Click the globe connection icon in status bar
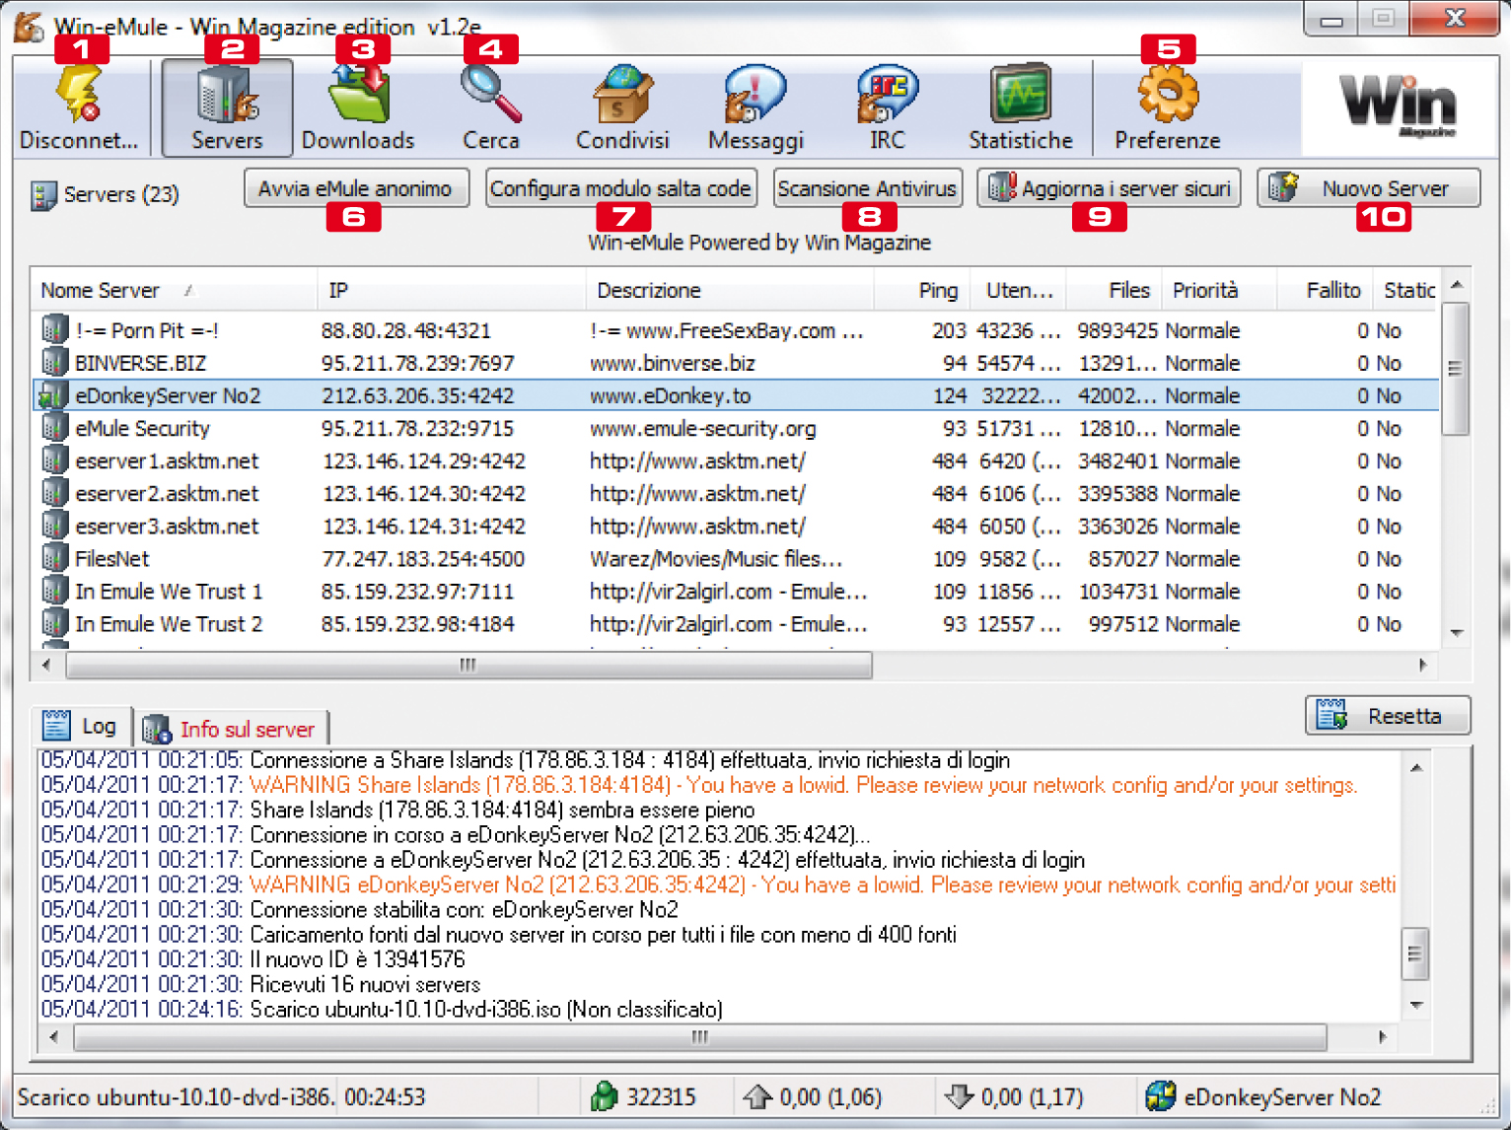This screenshot has height=1130, width=1511. click(x=1161, y=1095)
